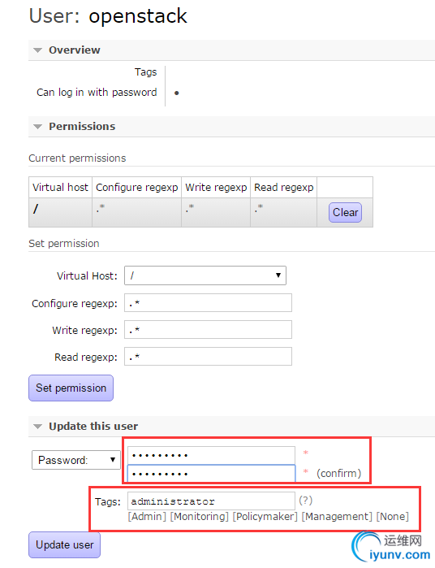This screenshot has width=435, height=568.
Task: Choose the [Policymaker] tag shortcut
Action: pyautogui.click(x=265, y=516)
